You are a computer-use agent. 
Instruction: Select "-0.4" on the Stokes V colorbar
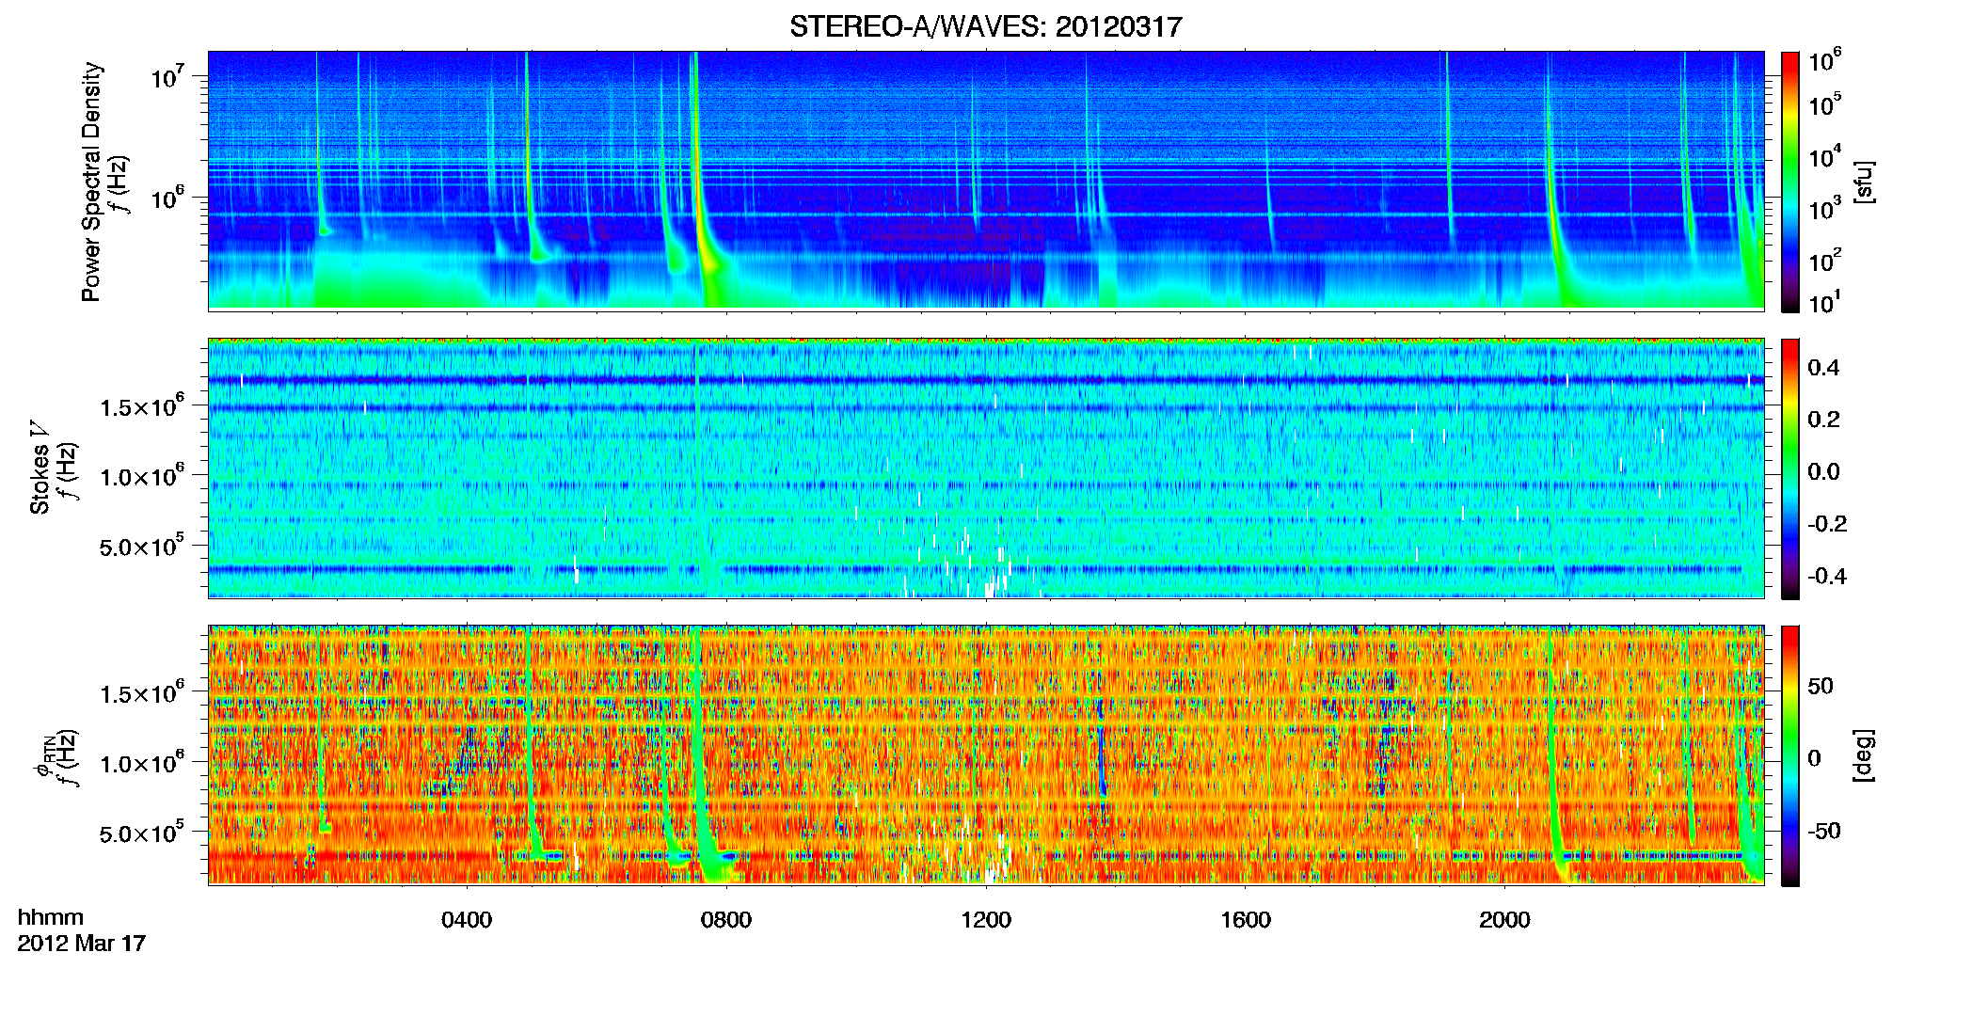click(1827, 576)
